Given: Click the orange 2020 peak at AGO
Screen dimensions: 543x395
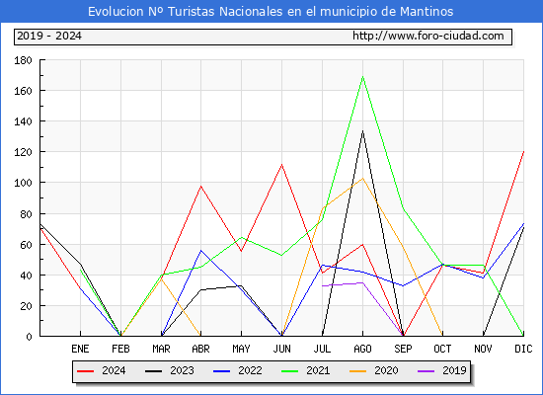Looking at the screenshot, I should pyautogui.click(x=362, y=178).
